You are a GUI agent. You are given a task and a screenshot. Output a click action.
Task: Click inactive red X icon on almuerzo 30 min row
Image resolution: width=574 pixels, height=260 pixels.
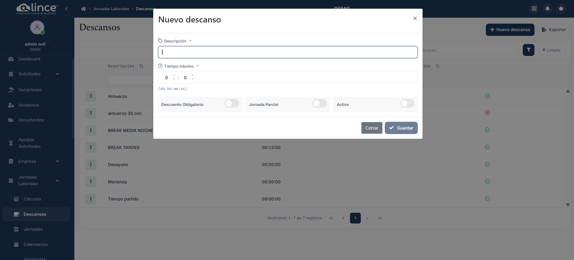point(487,113)
